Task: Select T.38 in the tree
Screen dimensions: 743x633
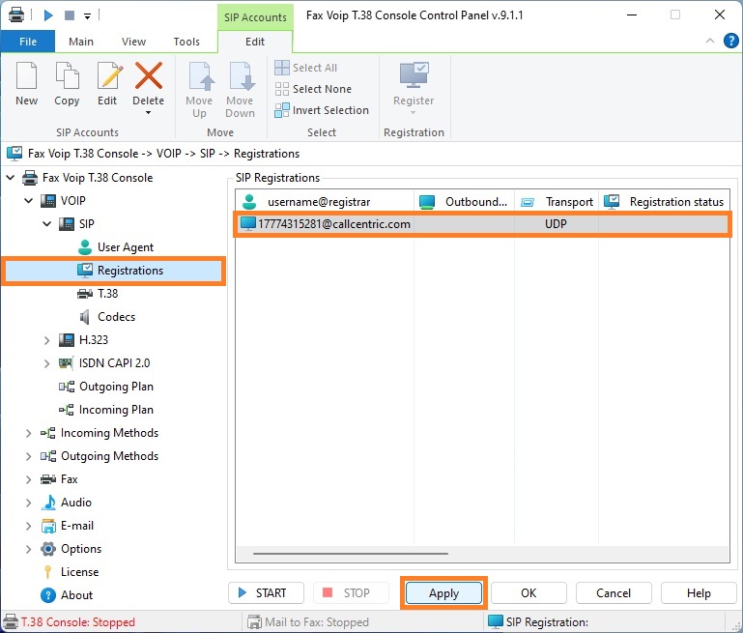Action: pos(107,294)
